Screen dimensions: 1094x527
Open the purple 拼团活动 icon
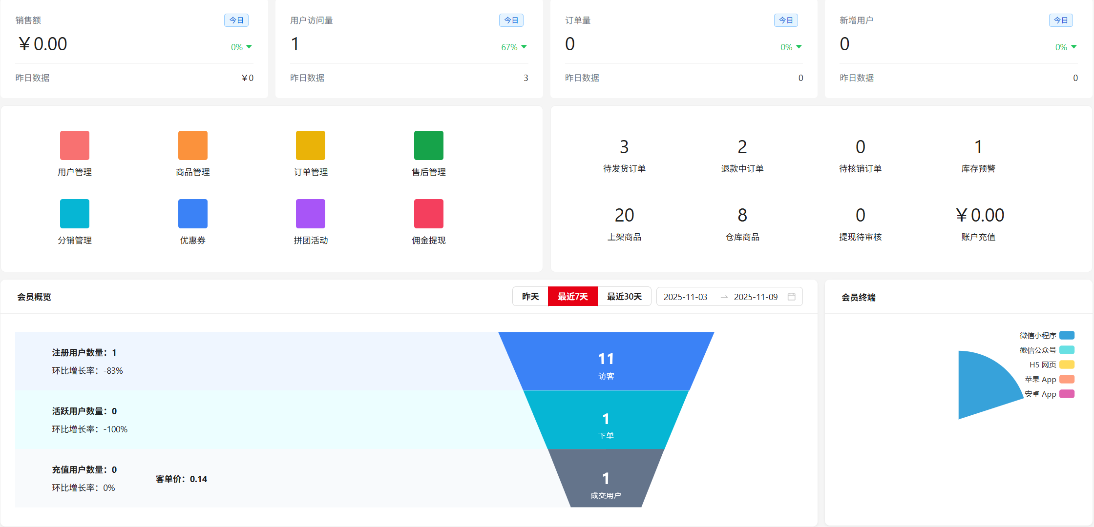click(x=311, y=214)
